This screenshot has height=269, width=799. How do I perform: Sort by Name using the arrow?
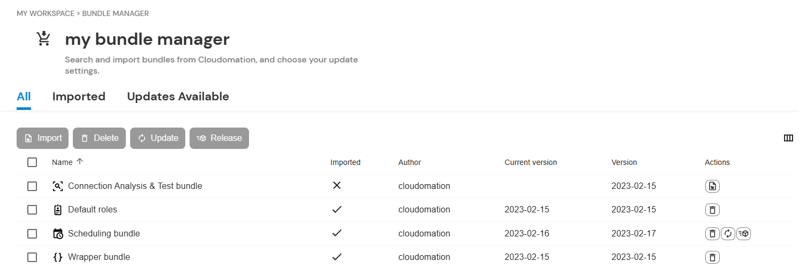(x=80, y=162)
